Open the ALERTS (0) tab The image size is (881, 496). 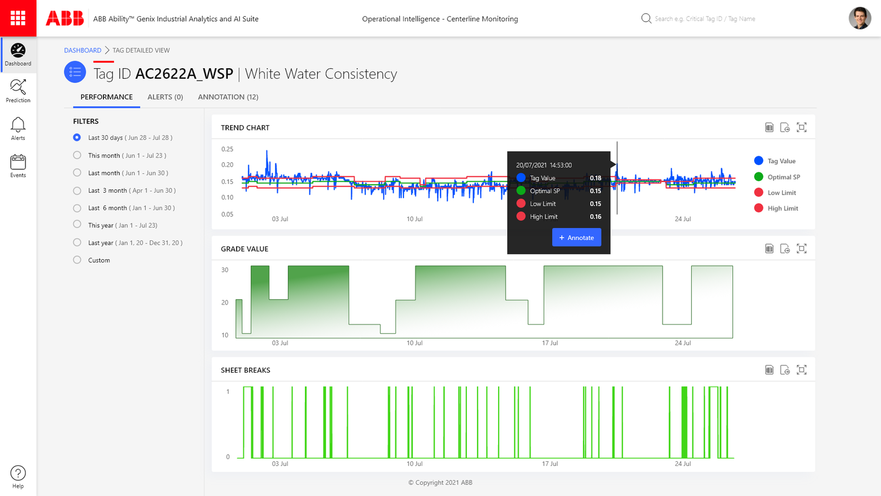[165, 97]
